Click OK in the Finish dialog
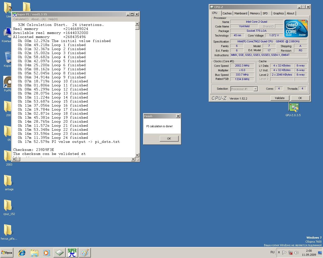This screenshot has height=258, width=323. coord(169,139)
